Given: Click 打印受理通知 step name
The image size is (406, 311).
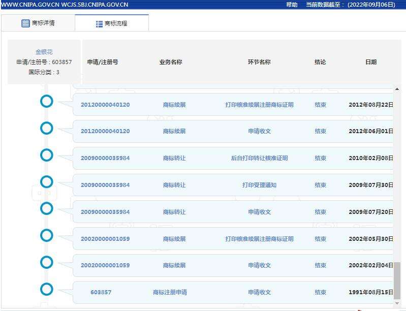Looking at the screenshot, I should (259, 185).
